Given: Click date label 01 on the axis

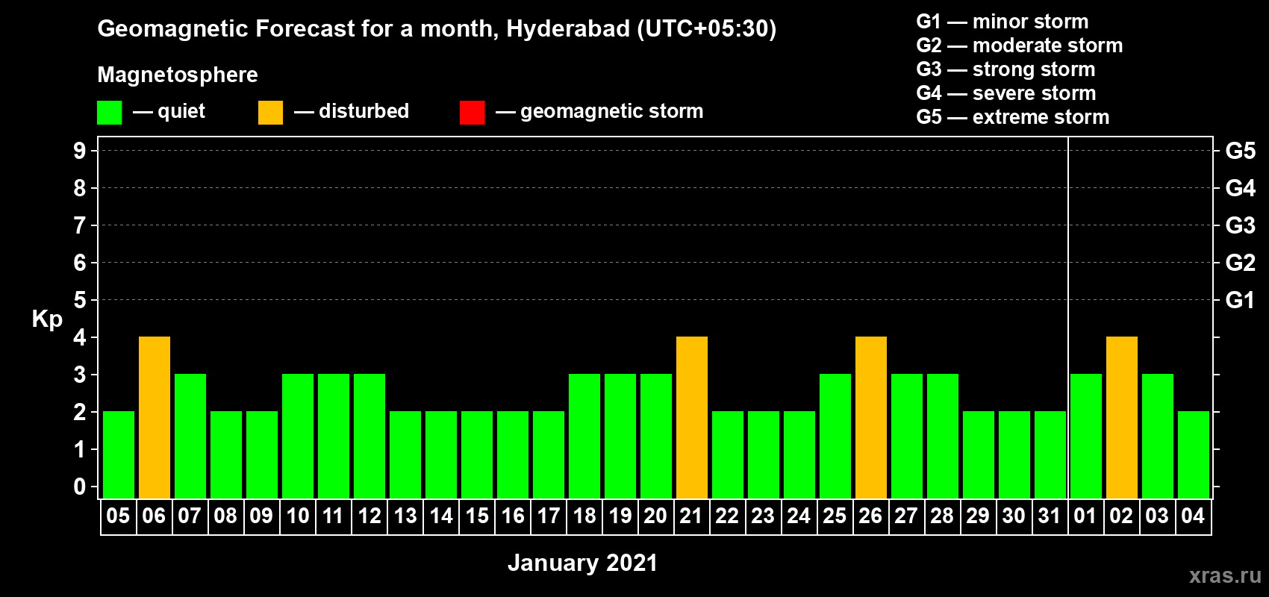Looking at the screenshot, I should coord(1085,516).
